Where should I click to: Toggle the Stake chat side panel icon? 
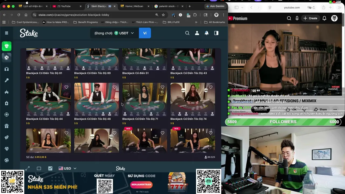coord(216,33)
